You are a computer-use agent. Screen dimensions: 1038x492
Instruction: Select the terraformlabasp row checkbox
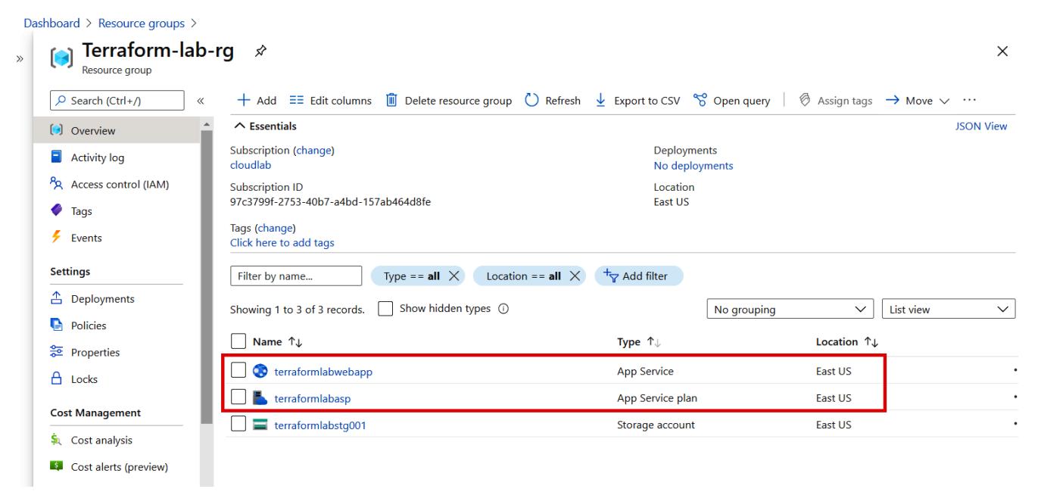click(239, 398)
